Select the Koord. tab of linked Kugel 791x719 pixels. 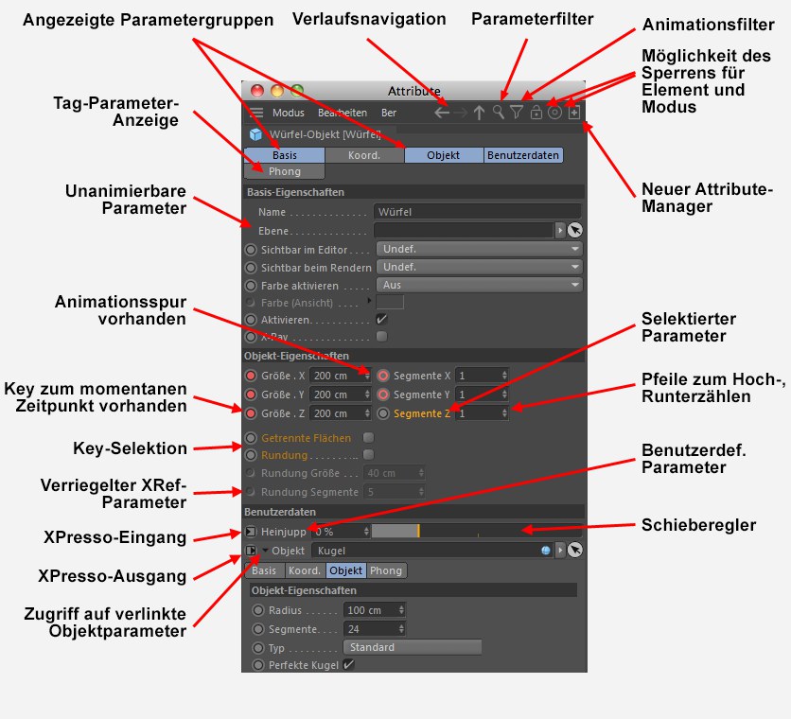click(x=305, y=570)
